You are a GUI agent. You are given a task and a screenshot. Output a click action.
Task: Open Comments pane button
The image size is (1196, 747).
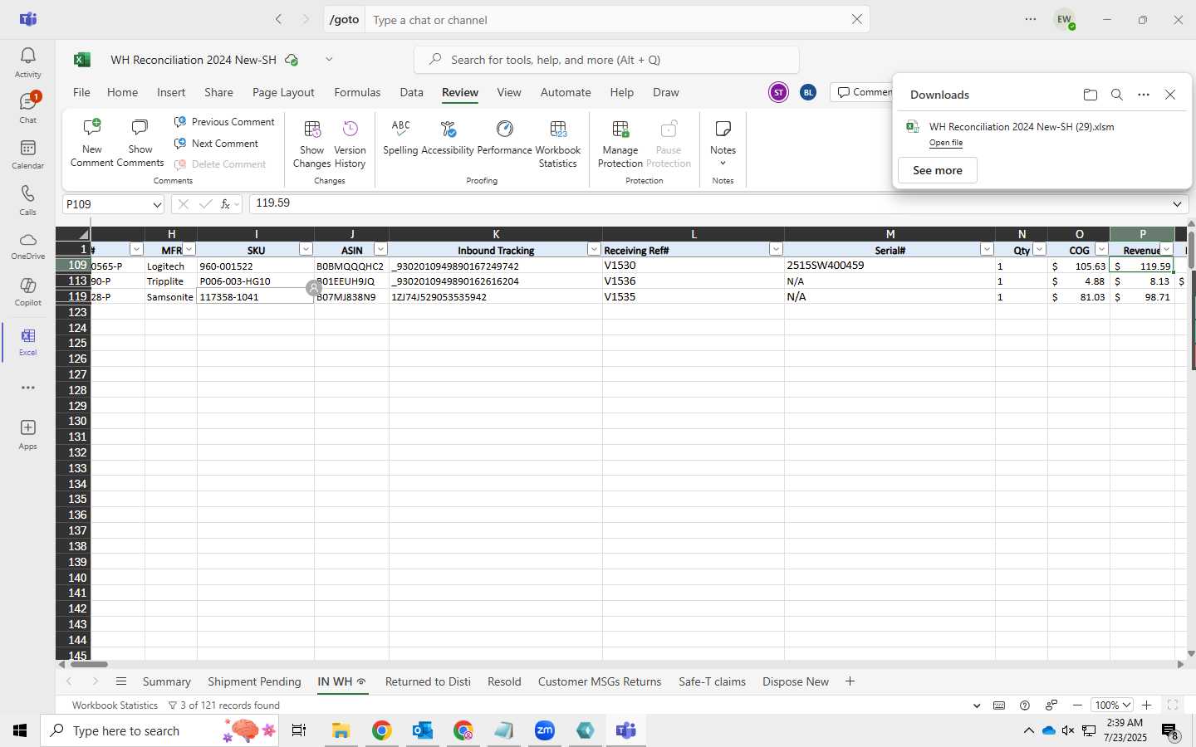[864, 92]
